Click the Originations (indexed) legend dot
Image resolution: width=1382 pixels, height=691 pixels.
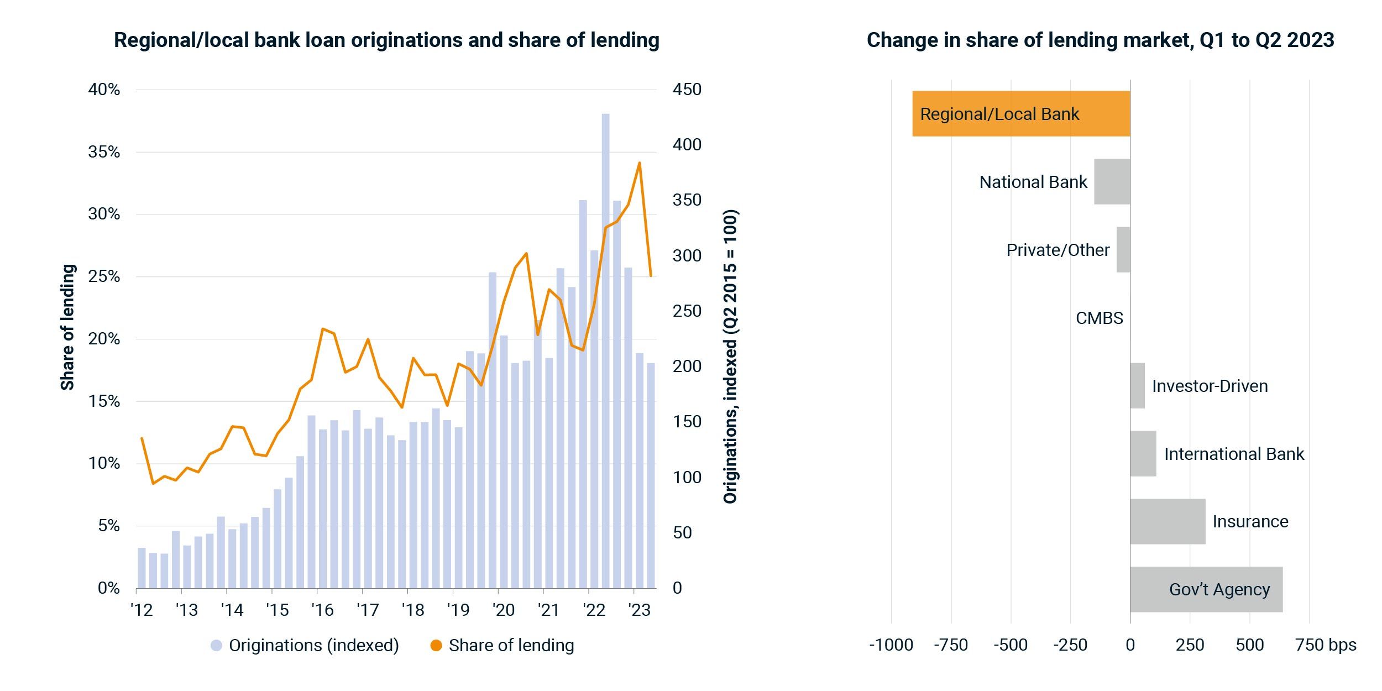(217, 646)
